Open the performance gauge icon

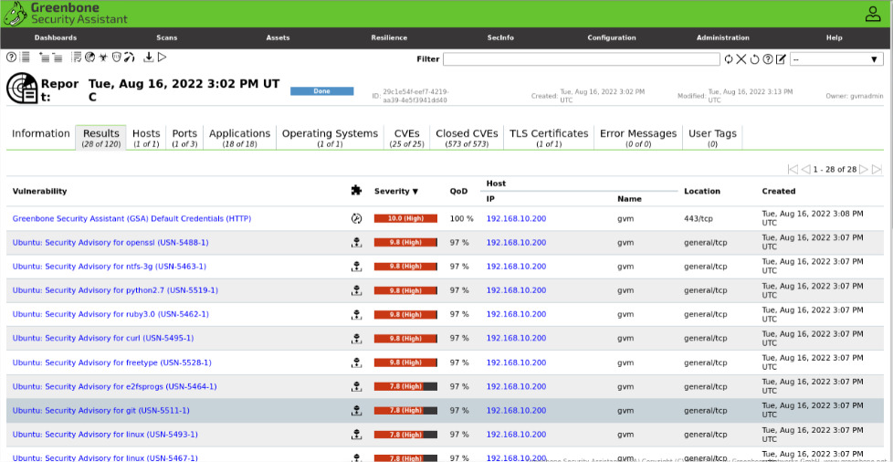pos(130,57)
